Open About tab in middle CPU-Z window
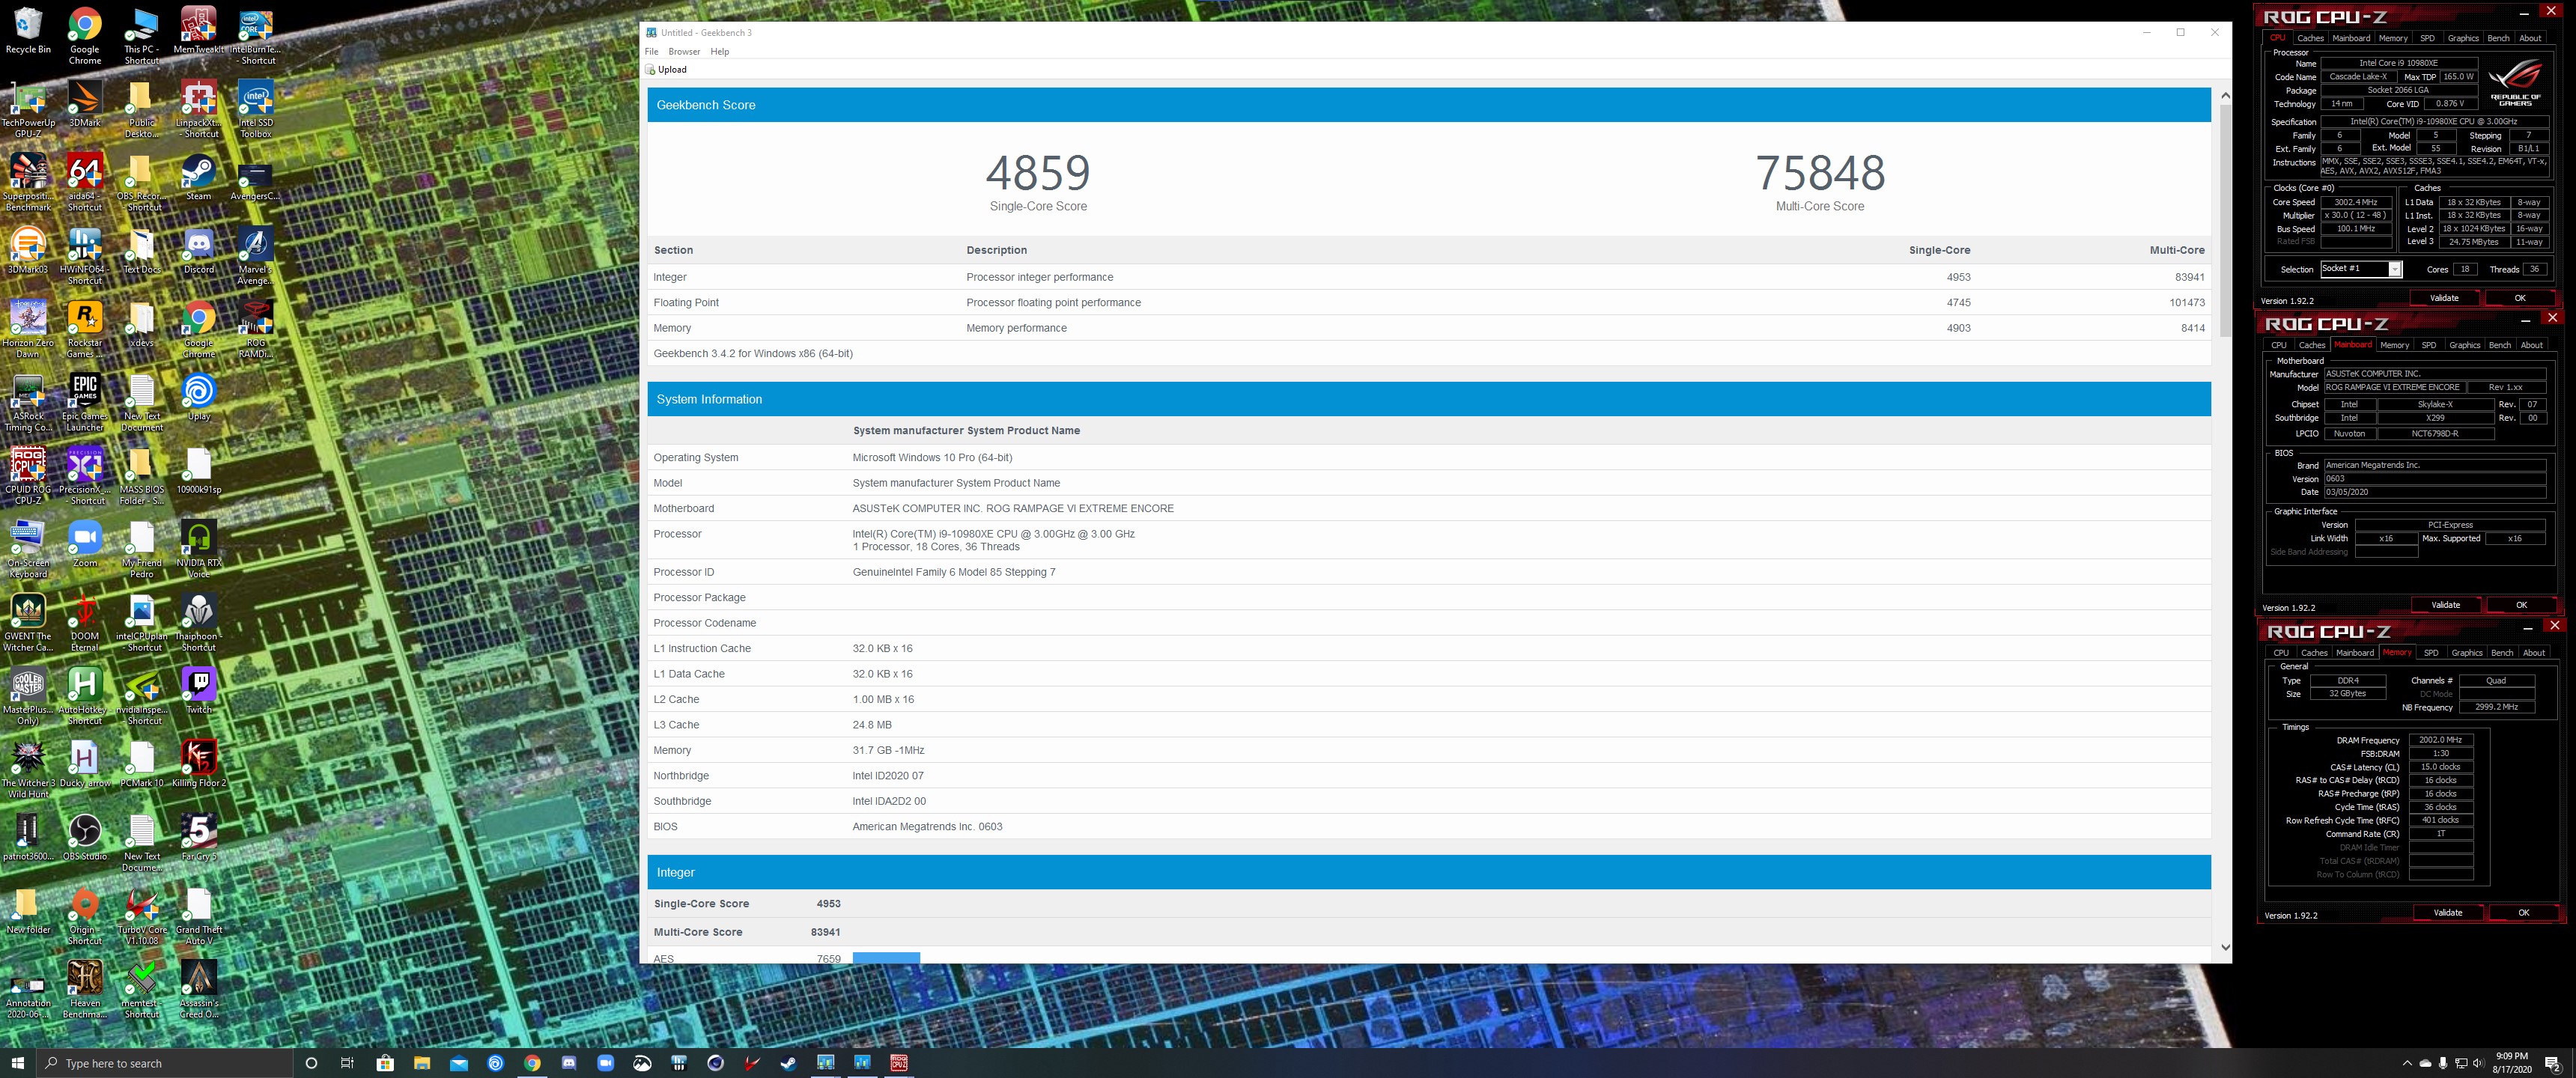Viewport: 2576px width, 1078px height. click(x=2531, y=345)
